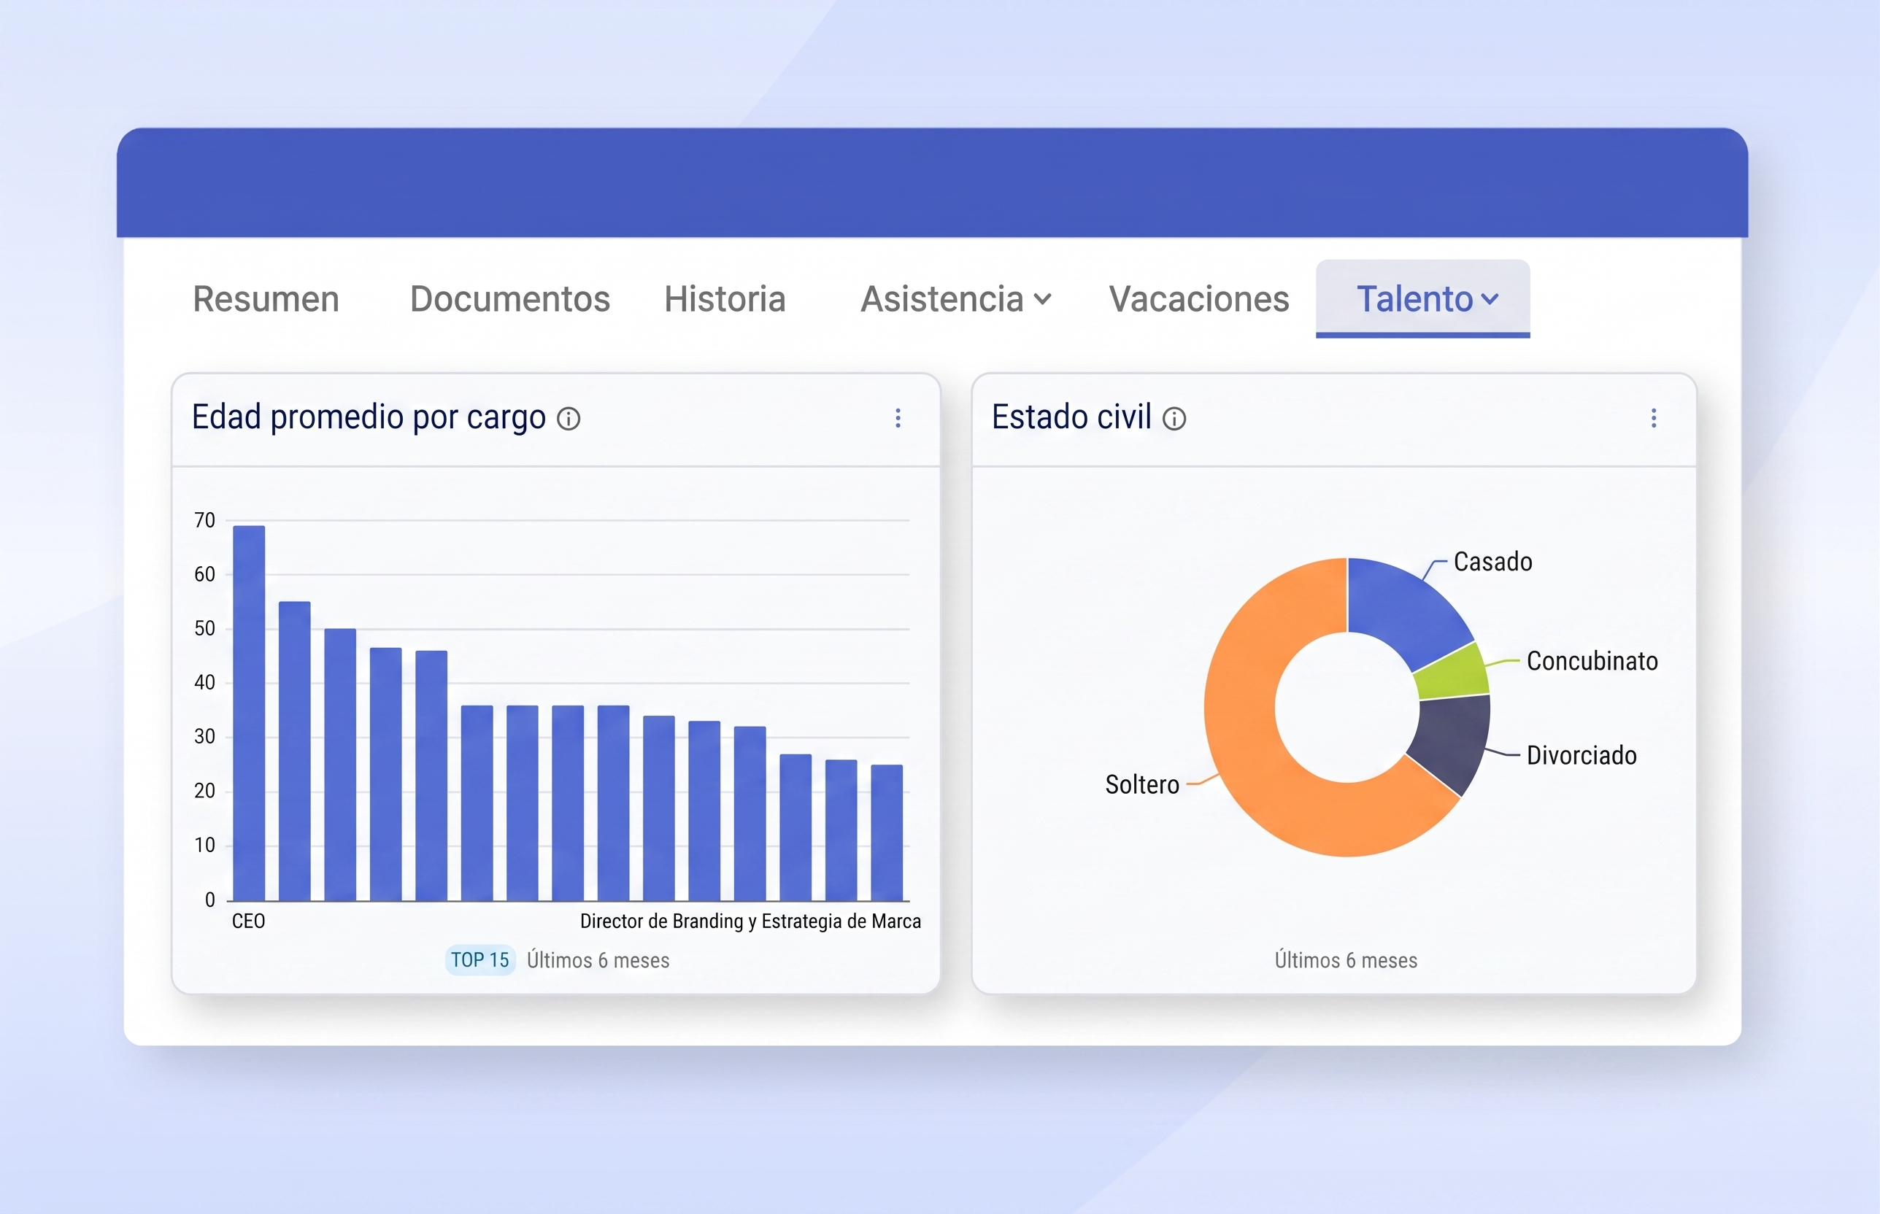Open options menu for Estado civil card
The height and width of the screenshot is (1214, 1880).
coord(1654,418)
